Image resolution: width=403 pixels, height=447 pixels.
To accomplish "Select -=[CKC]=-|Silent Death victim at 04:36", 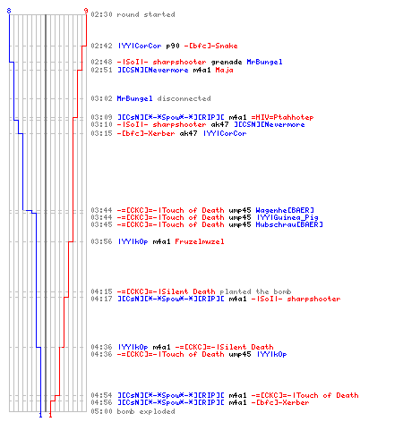I will point(224,347).
